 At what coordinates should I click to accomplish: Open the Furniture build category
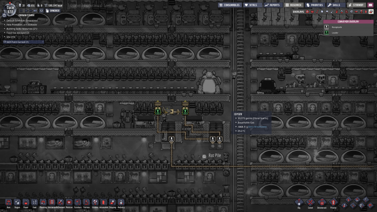click(x=78, y=203)
